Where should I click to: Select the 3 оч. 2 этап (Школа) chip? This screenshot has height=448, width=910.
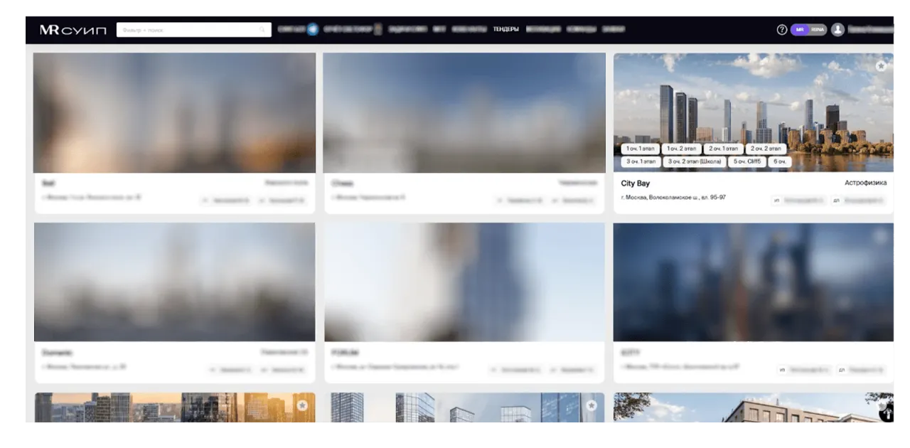[695, 161]
